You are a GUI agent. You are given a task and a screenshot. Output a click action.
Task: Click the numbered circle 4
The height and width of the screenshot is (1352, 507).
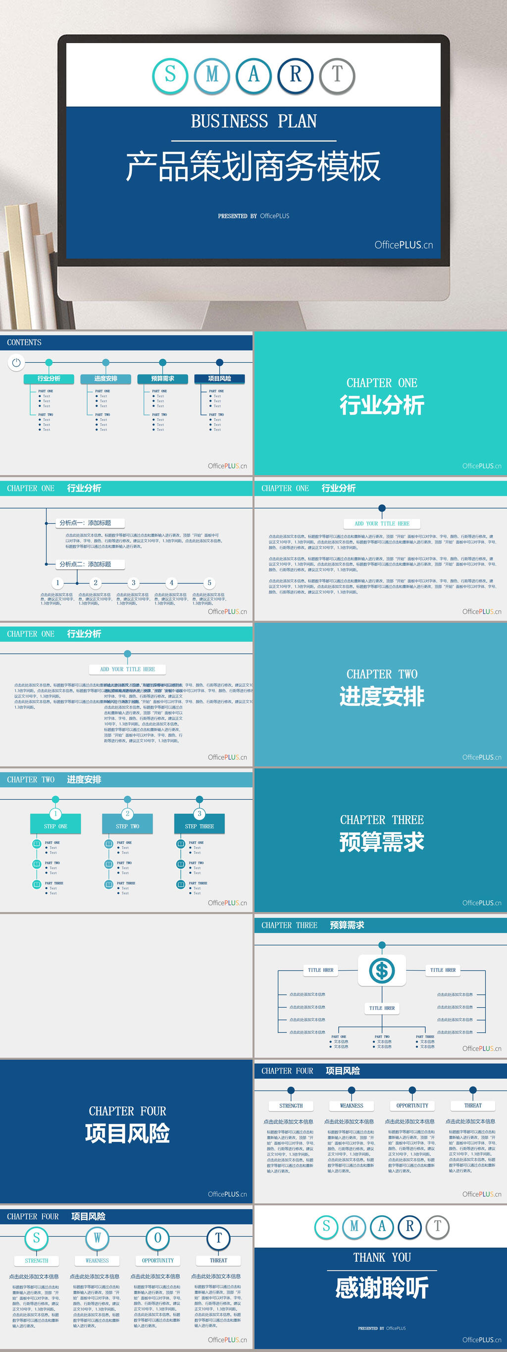click(x=171, y=583)
